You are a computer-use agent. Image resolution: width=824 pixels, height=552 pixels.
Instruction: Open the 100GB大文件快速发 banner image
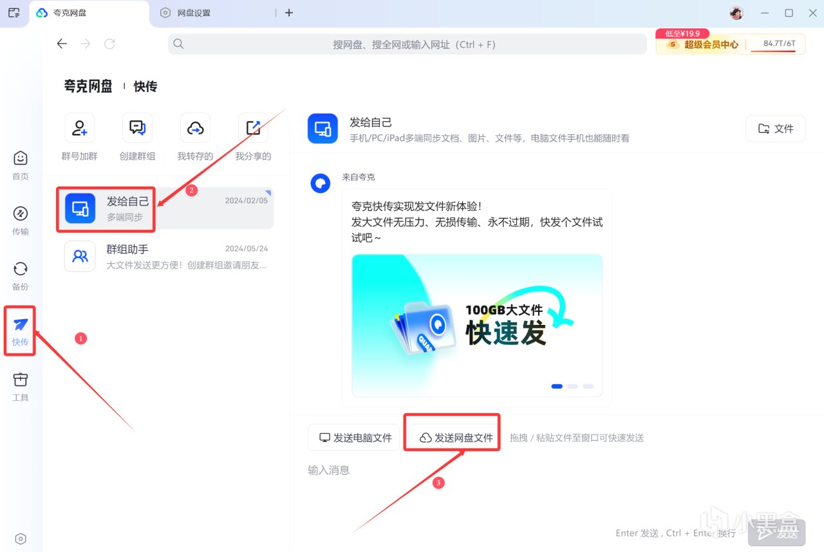477,325
